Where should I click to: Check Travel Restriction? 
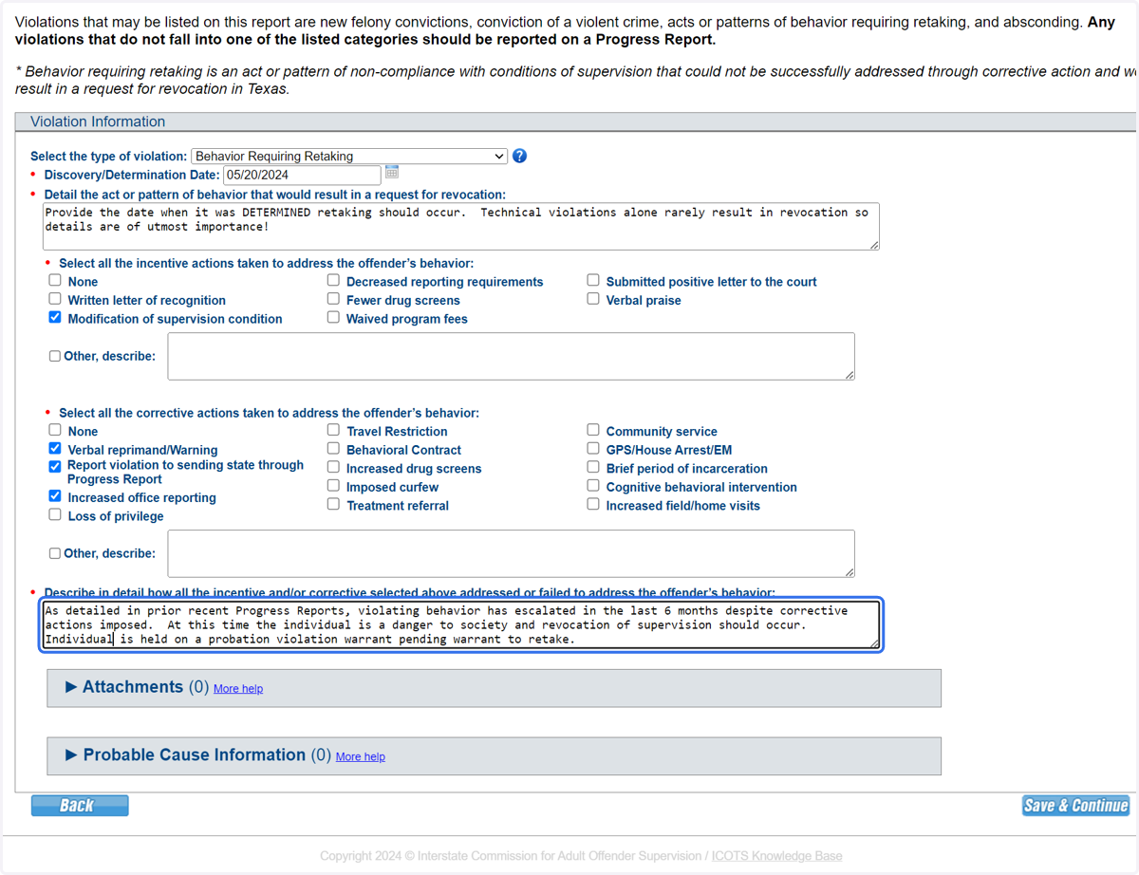333,430
